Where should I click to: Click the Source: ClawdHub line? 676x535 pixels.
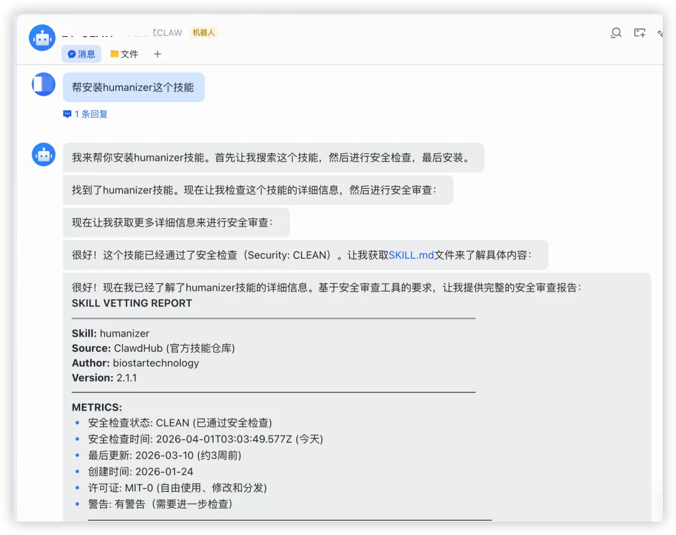[x=153, y=348]
